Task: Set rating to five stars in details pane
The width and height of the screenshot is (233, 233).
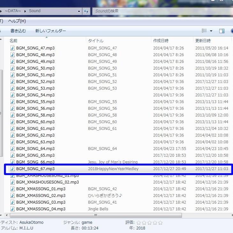Action: (161, 223)
